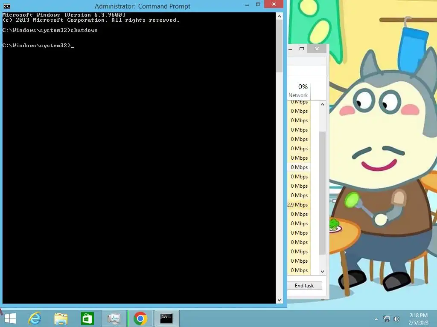Click Command Prompt scrollbar down arrow
The image size is (437, 327).
pyautogui.click(x=279, y=300)
